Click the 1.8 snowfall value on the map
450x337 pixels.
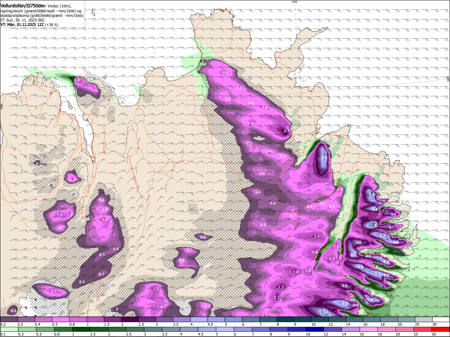pos(296,272)
